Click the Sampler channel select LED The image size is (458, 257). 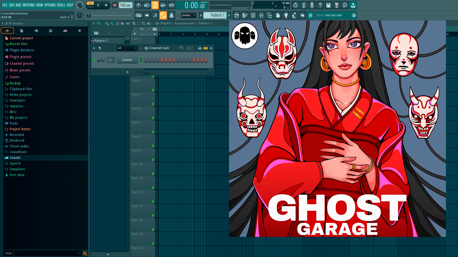pos(141,60)
